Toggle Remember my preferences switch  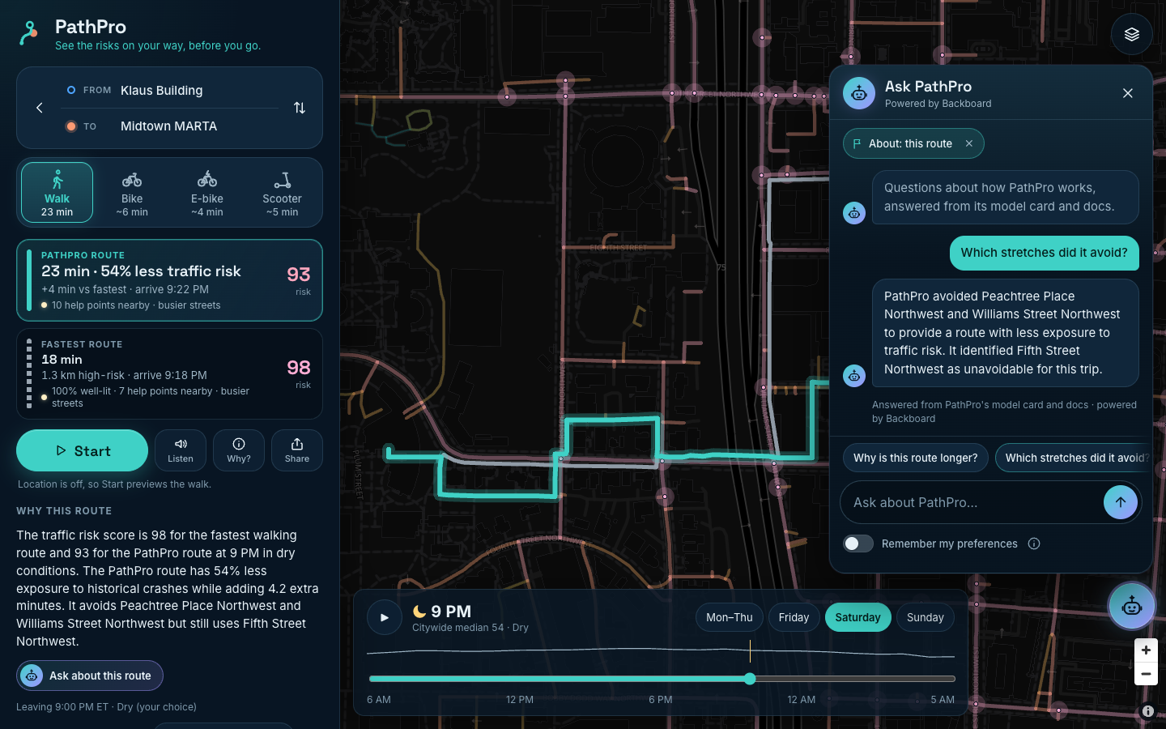click(858, 544)
